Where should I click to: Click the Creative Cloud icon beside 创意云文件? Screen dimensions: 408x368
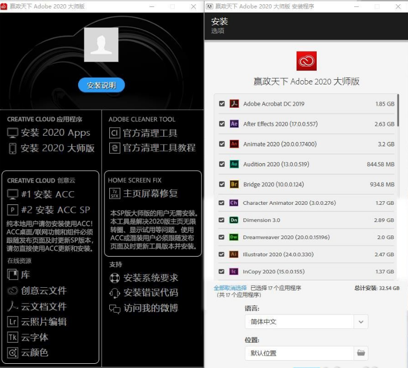13,290
